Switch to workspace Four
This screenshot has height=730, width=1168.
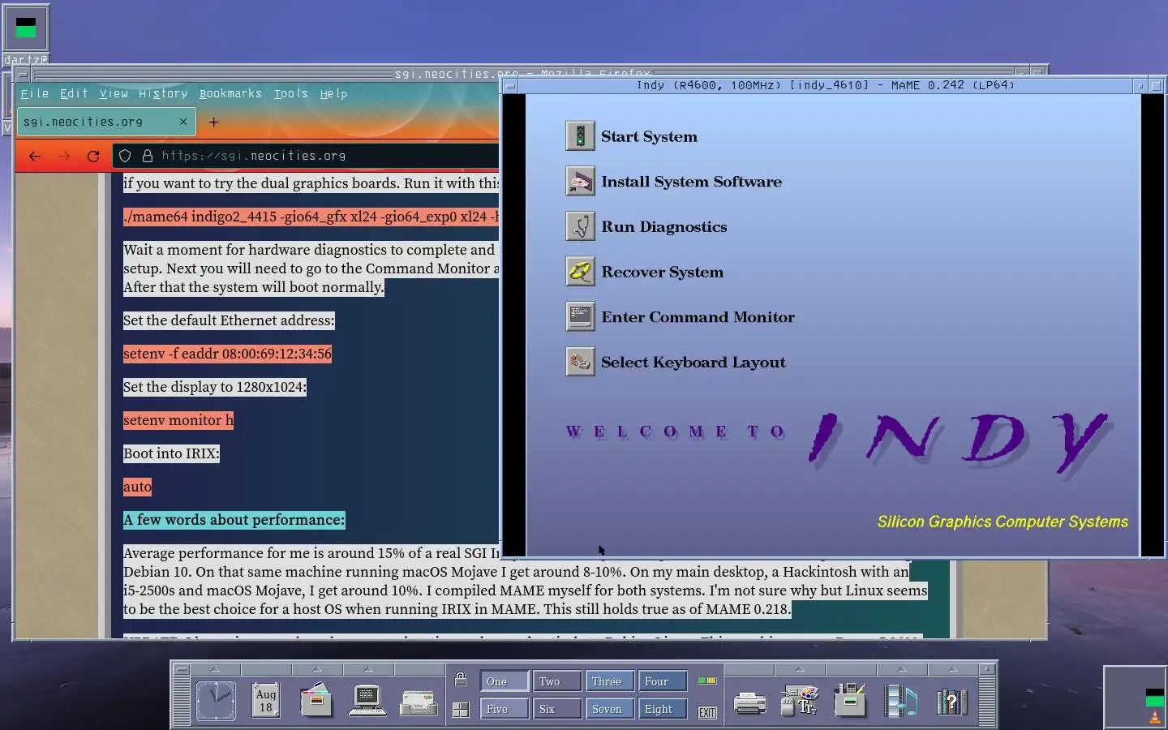pyautogui.click(x=663, y=681)
